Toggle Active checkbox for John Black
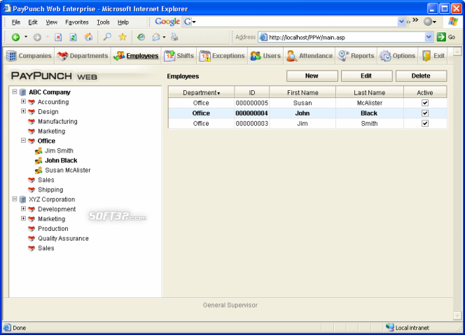The width and height of the screenshot is (465, 335). [x=425, y=113]
